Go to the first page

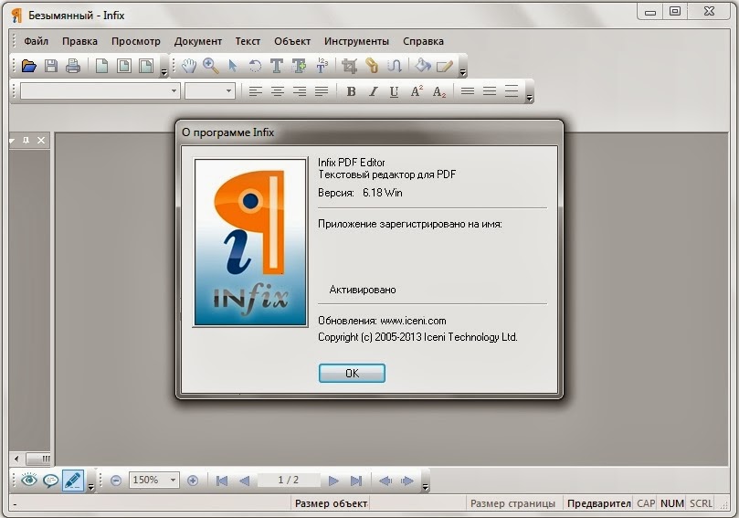221,481
